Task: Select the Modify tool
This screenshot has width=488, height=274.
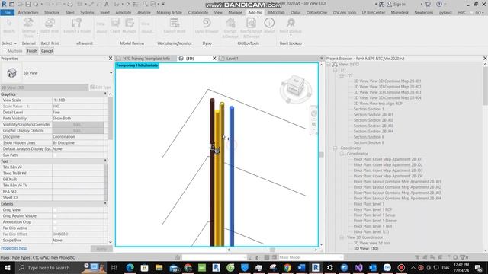Action: tap(9, 26)
